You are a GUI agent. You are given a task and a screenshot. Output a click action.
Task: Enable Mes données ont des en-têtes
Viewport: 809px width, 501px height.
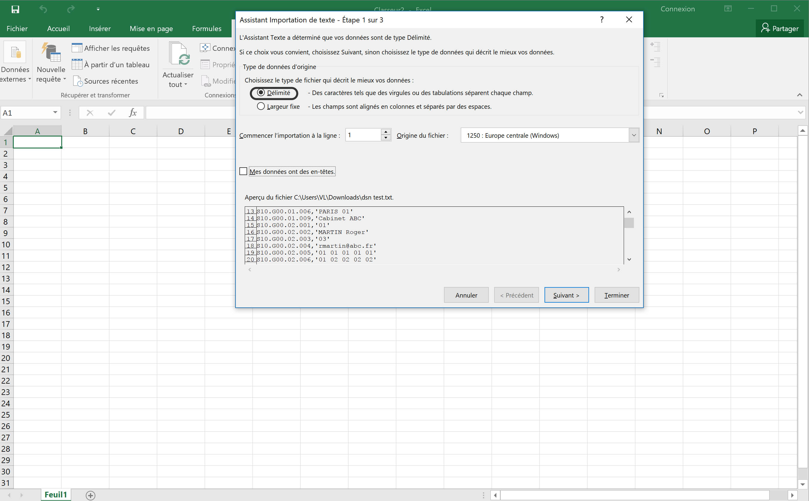(244, 171)
